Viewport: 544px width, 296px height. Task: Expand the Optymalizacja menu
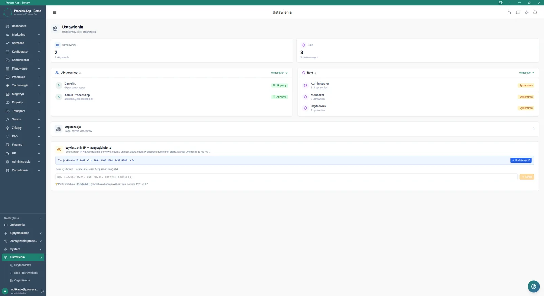click(23, 233)
